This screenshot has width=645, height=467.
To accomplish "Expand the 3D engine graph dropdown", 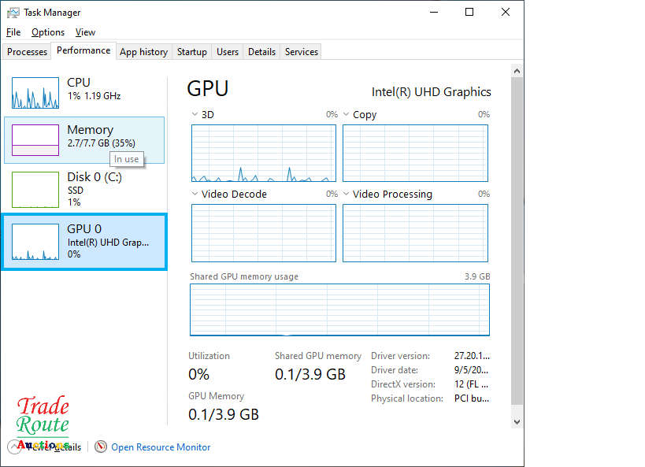I will (195, 115).
